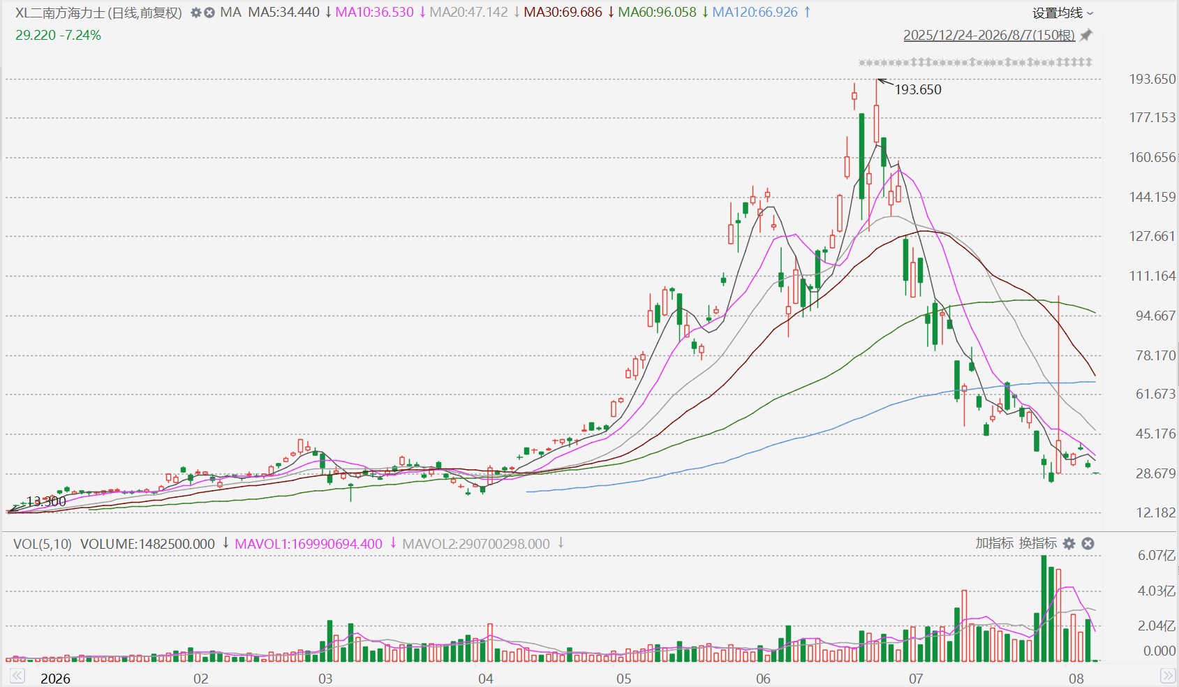Click the 111.164 price axis label
This screenshot has height=687, width=1179.
point(1152,276)
